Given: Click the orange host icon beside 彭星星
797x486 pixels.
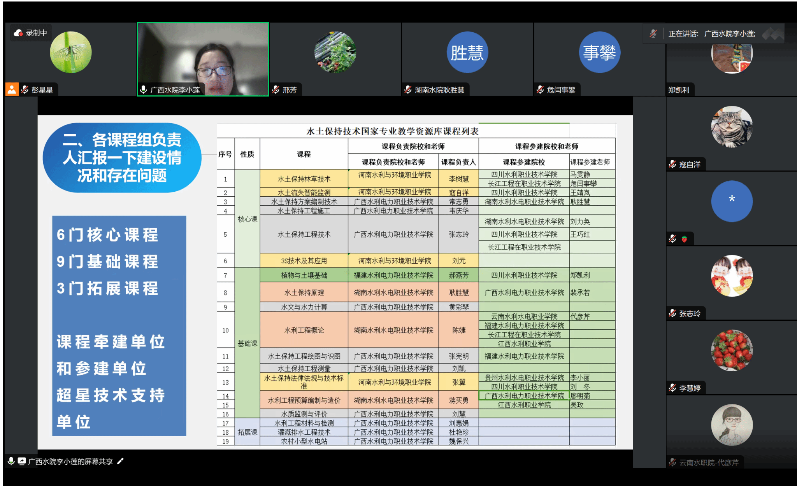Looking at the screenshot, I should point(12,90).
